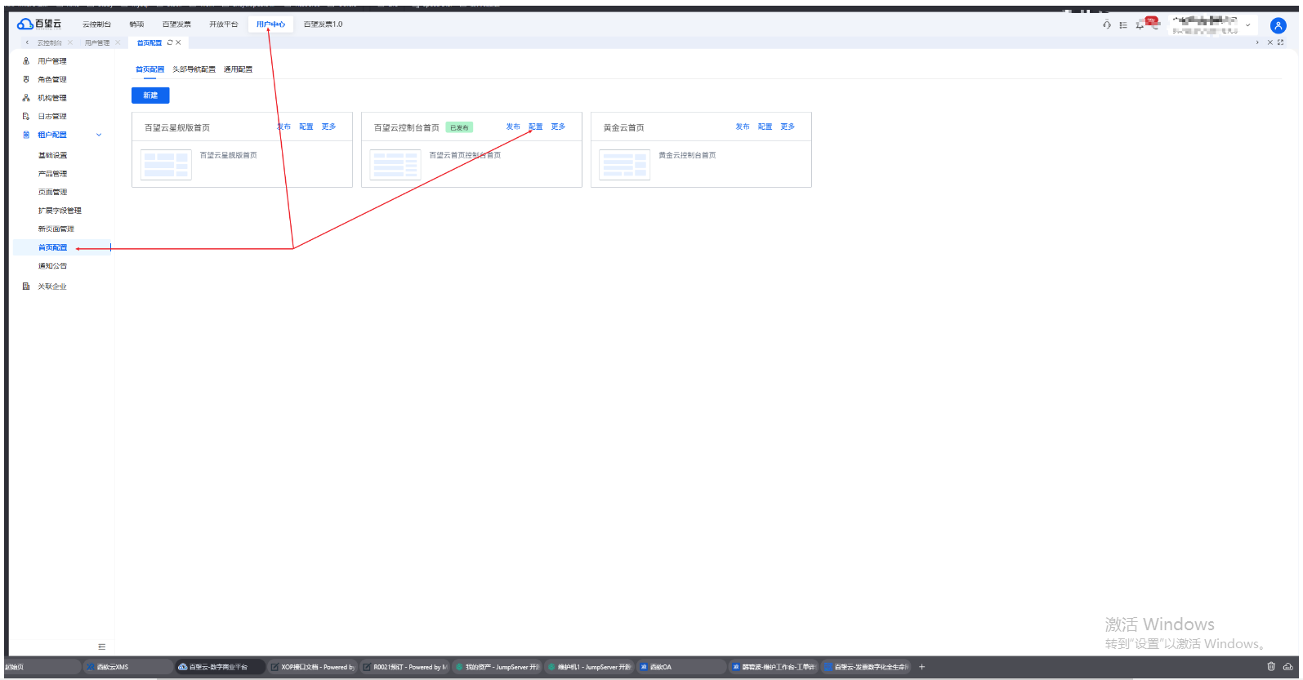Collapse sidebar with bottom hamburger icon
This screenshot has height=680, width=1303.
click(x=102, y=647)
